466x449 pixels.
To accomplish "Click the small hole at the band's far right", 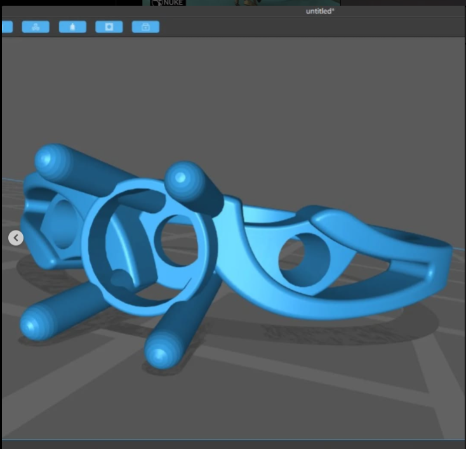I will 421,241.
